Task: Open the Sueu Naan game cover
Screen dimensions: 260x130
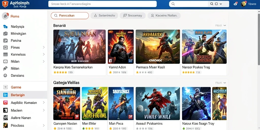Action: click(x=79, y=47)
